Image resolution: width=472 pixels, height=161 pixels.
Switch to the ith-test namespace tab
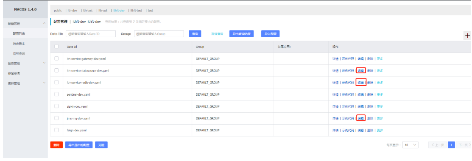pyautogui.click(x=88, y=10)
